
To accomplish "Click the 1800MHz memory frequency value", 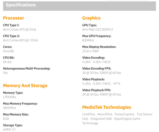I will [x=10, y=108].
